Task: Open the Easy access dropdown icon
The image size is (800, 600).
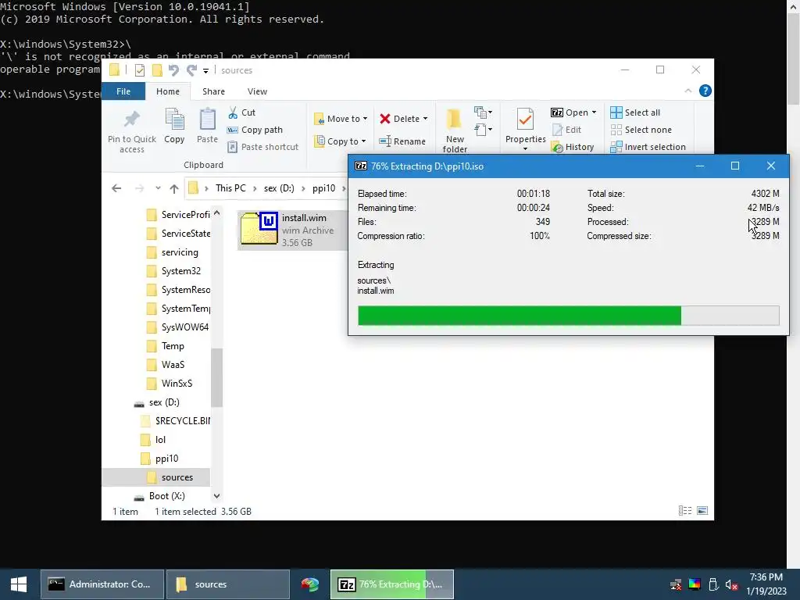Action: tap(483, 130)
